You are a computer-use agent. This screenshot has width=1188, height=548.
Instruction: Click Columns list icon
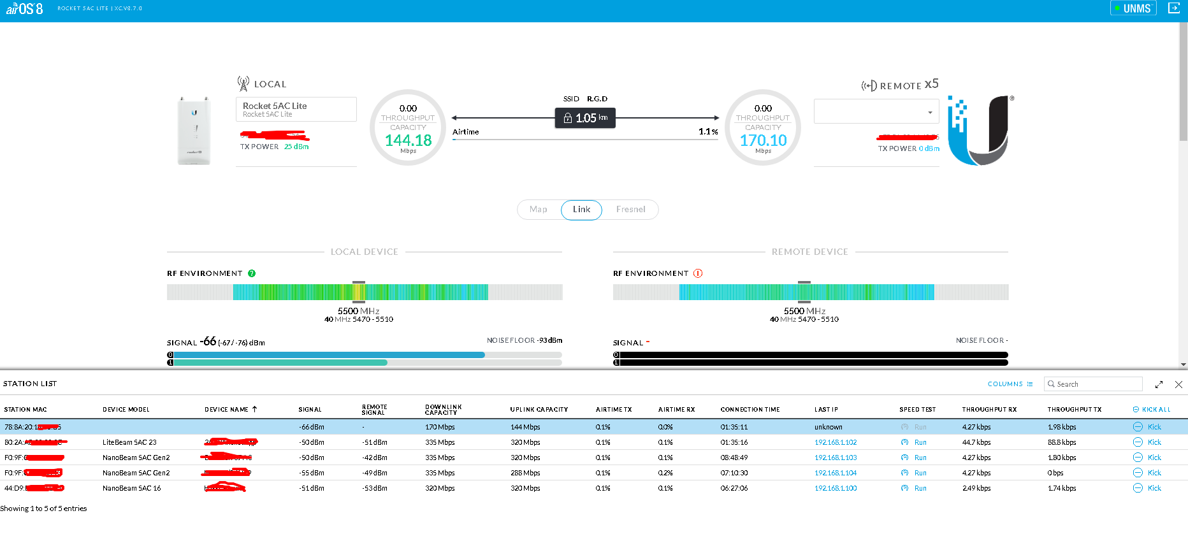click(x=1030, y=384)
